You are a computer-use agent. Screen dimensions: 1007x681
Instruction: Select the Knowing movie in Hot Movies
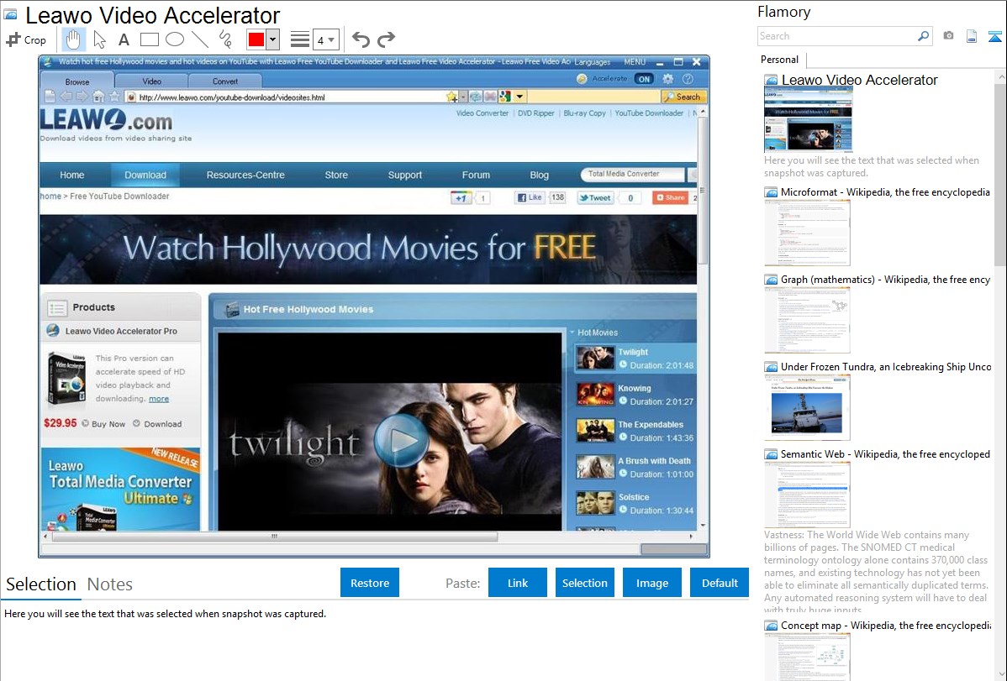(x=634, y=395)
